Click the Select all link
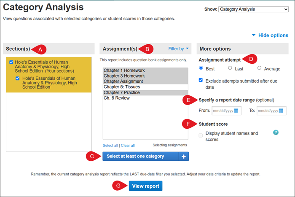This screenshot has width=295, height=197. pyautogui.click(x=110, y=146)
